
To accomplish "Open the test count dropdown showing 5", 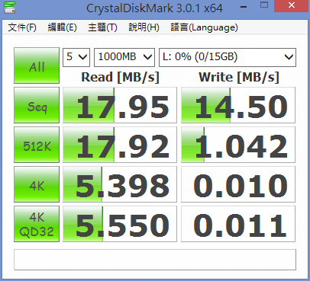I will tap(76, 57).
